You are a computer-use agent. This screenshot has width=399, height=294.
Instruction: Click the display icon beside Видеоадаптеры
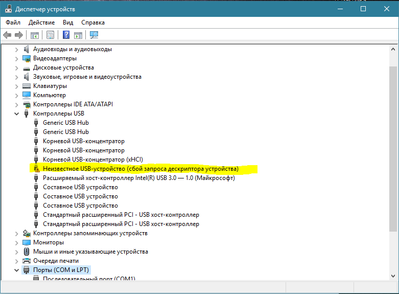click(27, 59)
